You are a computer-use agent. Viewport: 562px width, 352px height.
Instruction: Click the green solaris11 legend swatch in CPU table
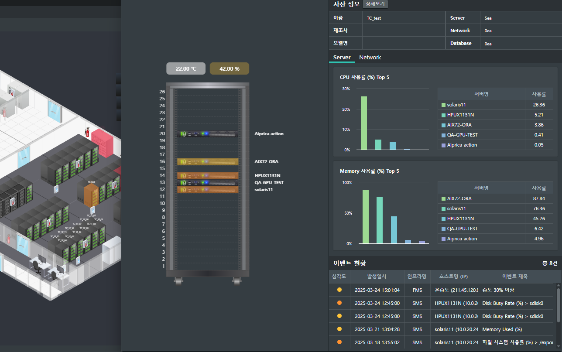[x=443, y=105]
